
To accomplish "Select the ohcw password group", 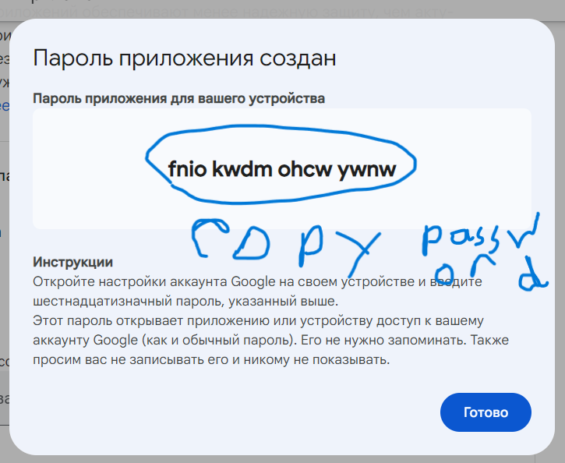I will pos(305,168).
